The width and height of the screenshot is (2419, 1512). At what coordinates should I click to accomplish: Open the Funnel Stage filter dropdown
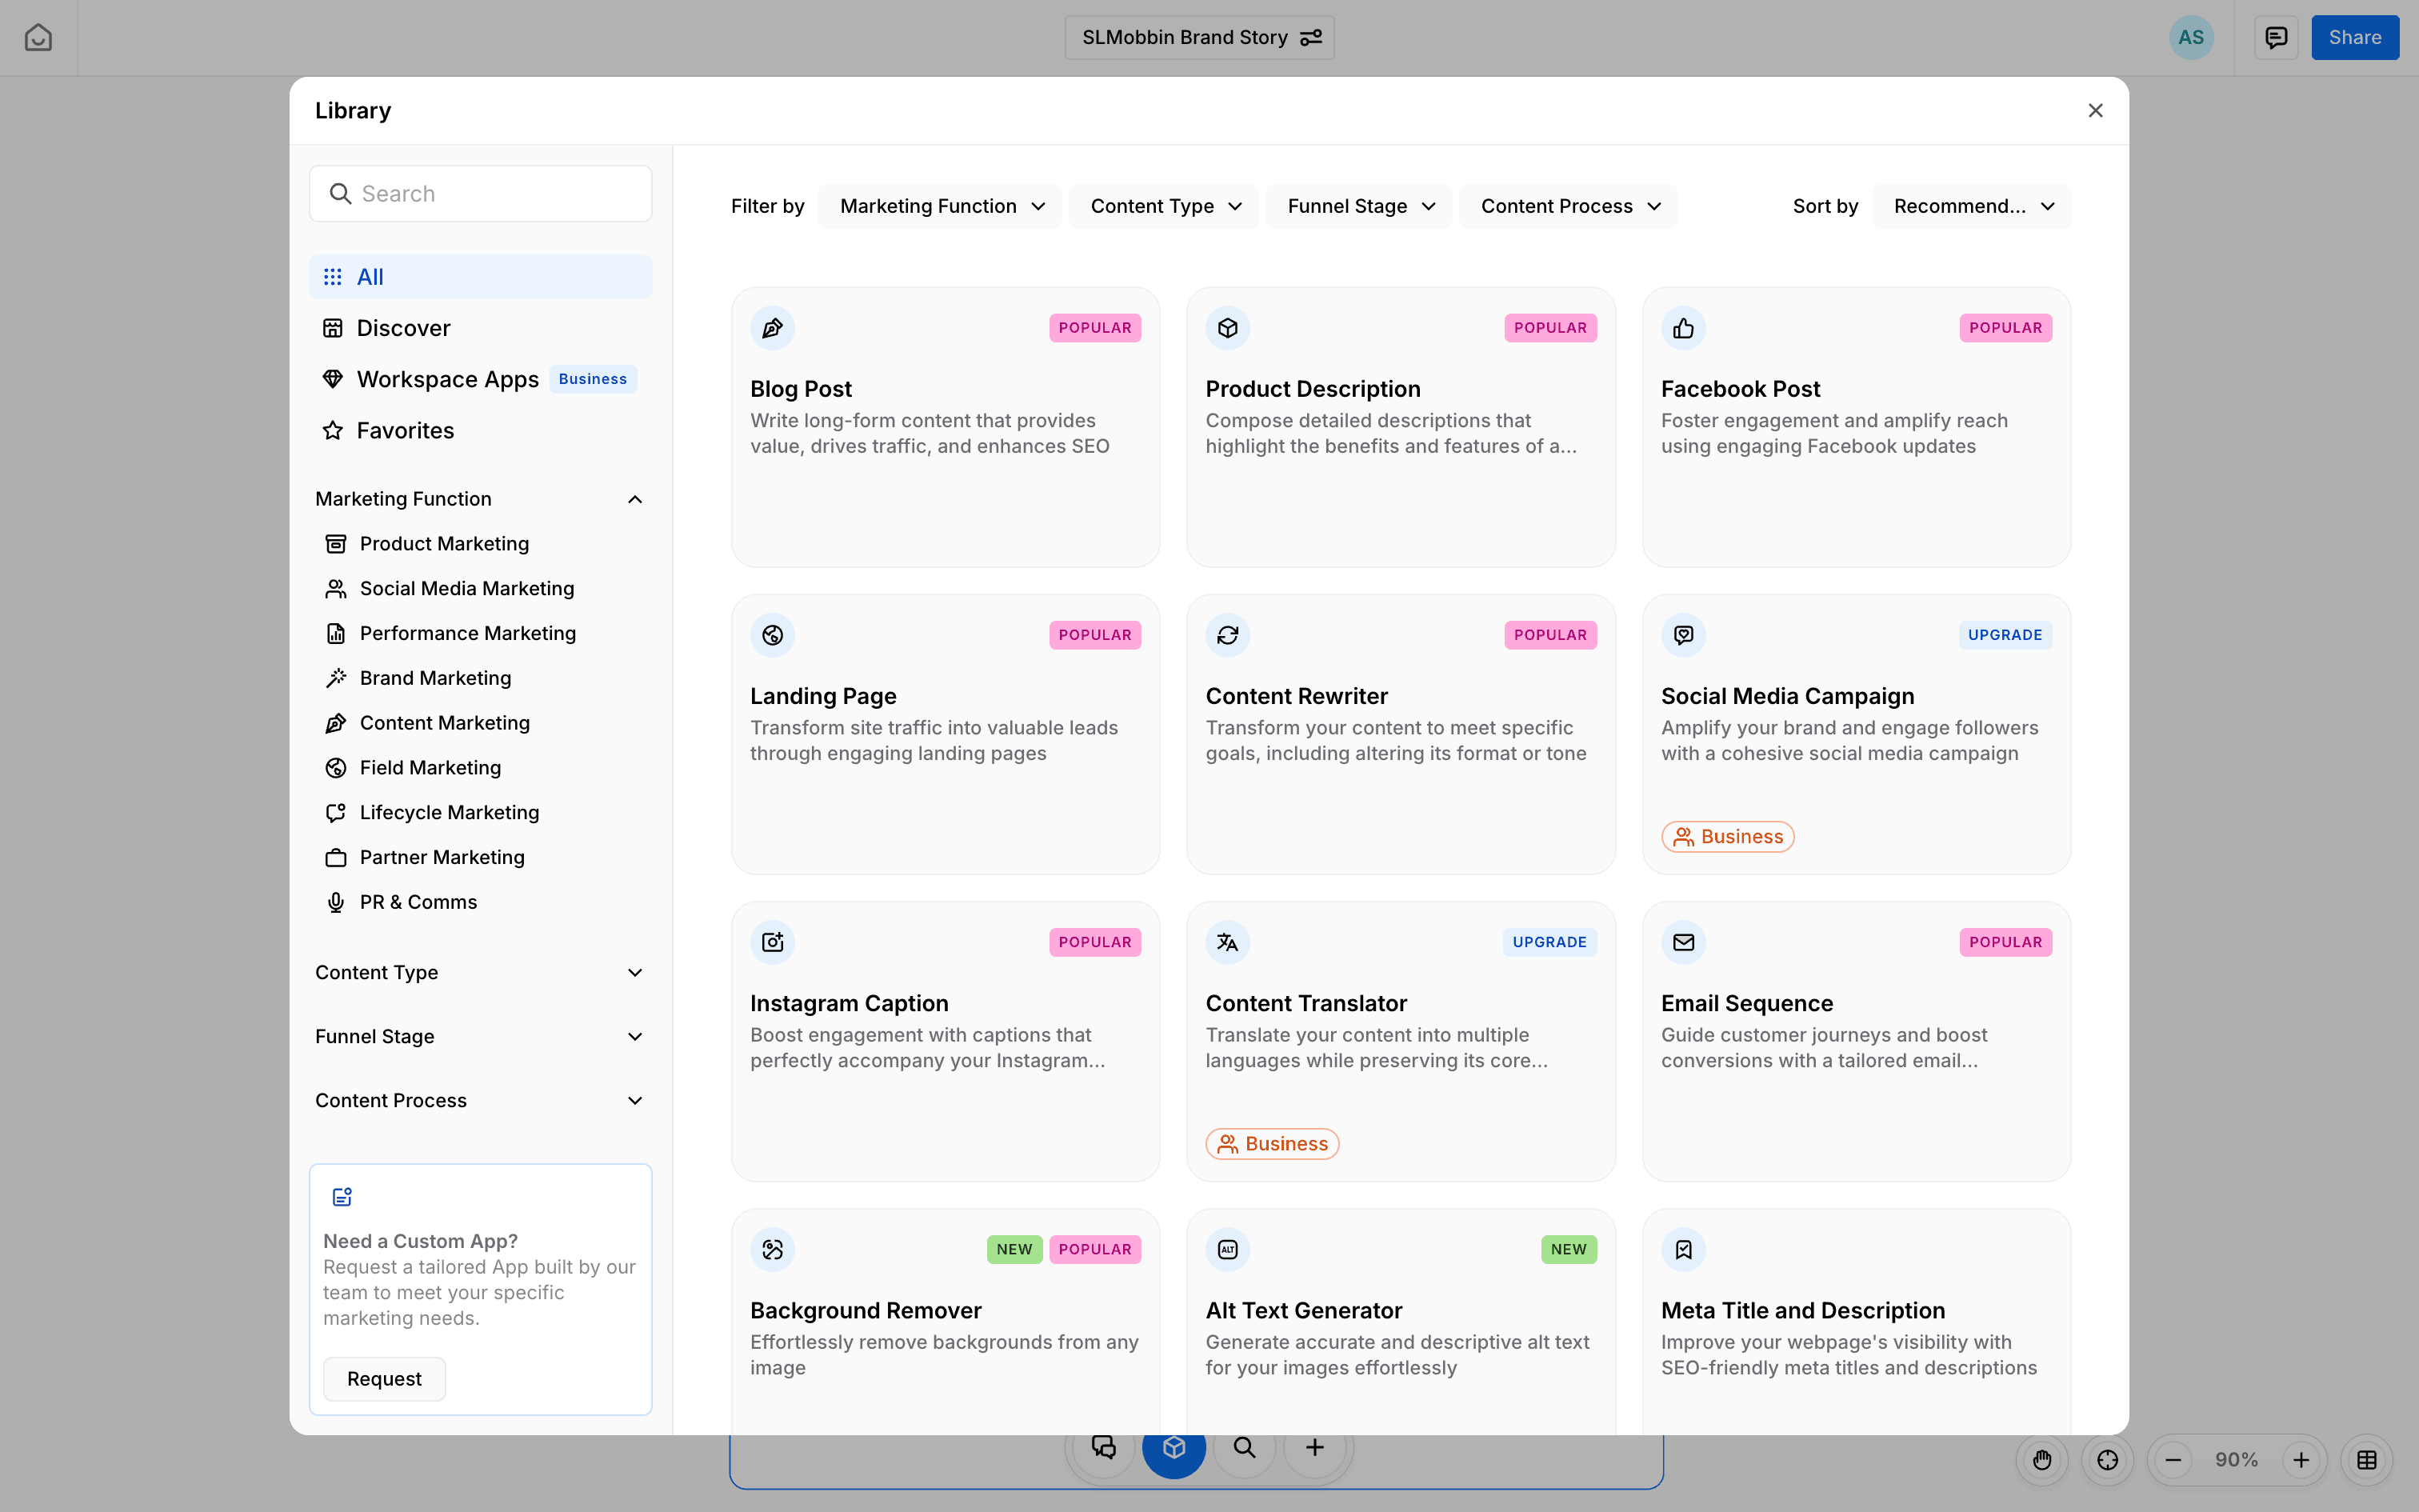1358,206
